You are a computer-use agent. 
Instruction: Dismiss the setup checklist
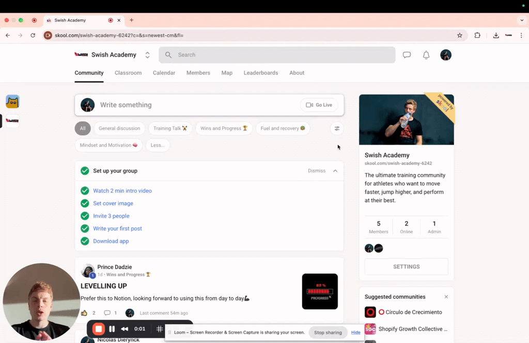pyautogui.click(x=317, y=171)
